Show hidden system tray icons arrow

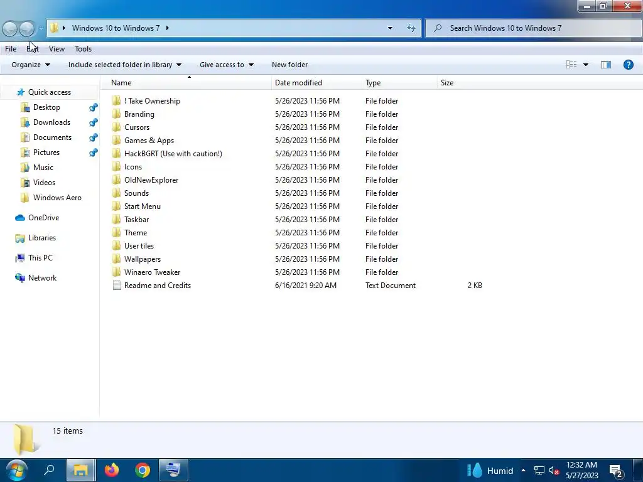tap(523, 470)
